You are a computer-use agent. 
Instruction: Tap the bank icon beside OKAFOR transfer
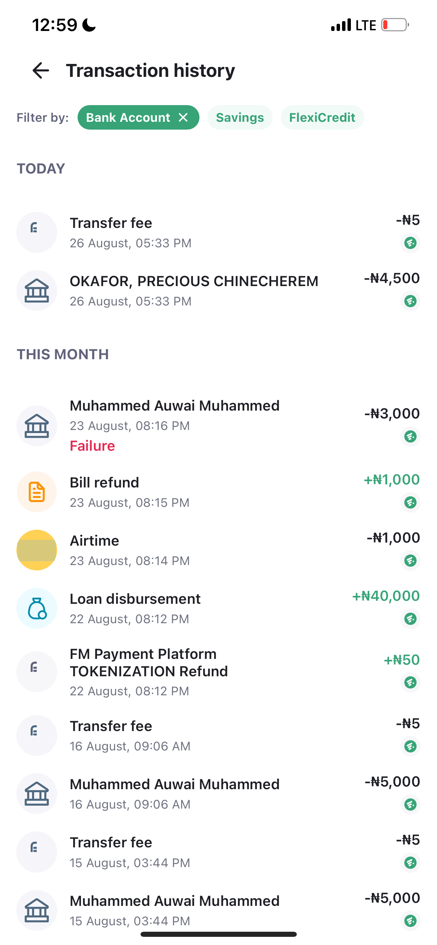click(x=37, y=291)
